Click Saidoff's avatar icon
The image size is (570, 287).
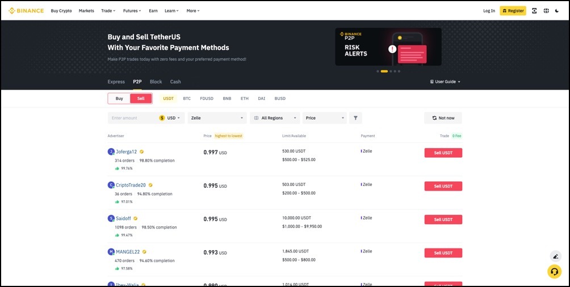point(111,218)
